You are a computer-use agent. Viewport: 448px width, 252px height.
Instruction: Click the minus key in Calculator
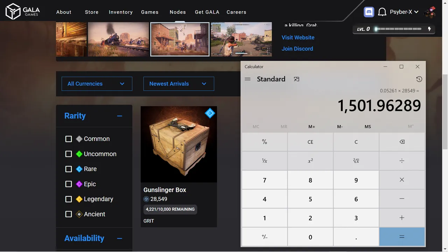click(402, 199)
